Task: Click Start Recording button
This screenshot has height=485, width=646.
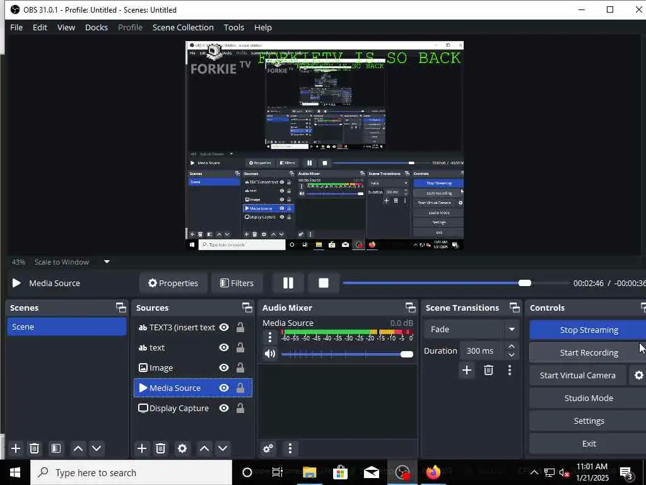Action: coord(589,352)
